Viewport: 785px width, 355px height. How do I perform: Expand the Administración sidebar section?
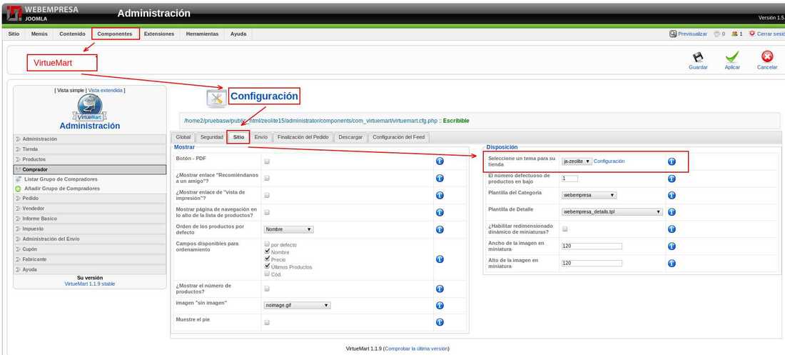[x=90, y=139]
